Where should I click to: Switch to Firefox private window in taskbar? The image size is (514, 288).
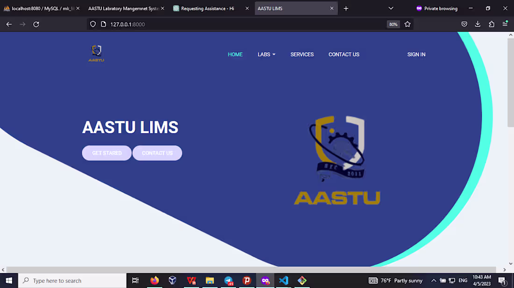265,281
